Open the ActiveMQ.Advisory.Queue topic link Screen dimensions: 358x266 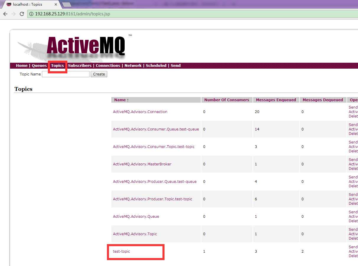click(136, 217)
